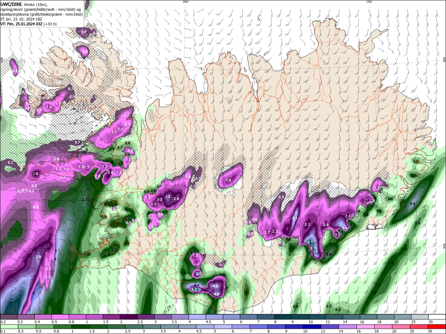
Task: Pick the darkest purple swatch between 2 and 2.5
Action: (x=129, y=317)
